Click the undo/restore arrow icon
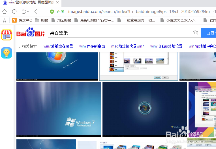The height and width of the screenshot is (149, 216). (24, 12)
